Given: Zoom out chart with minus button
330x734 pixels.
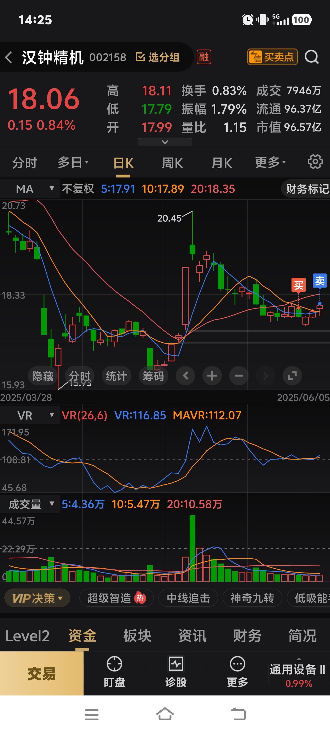Looking at the screenshot, I should [x=239, y=376].
